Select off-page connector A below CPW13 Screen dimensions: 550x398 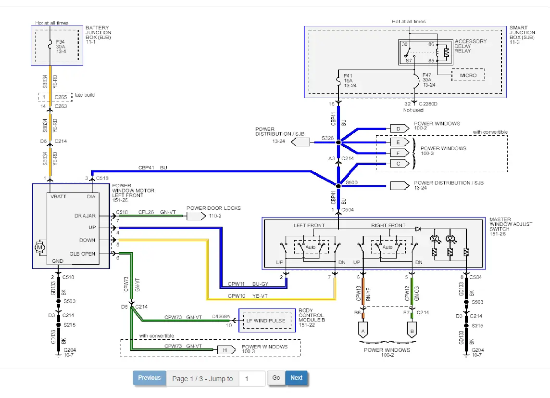pyautogui.click(x=363, y=330)
